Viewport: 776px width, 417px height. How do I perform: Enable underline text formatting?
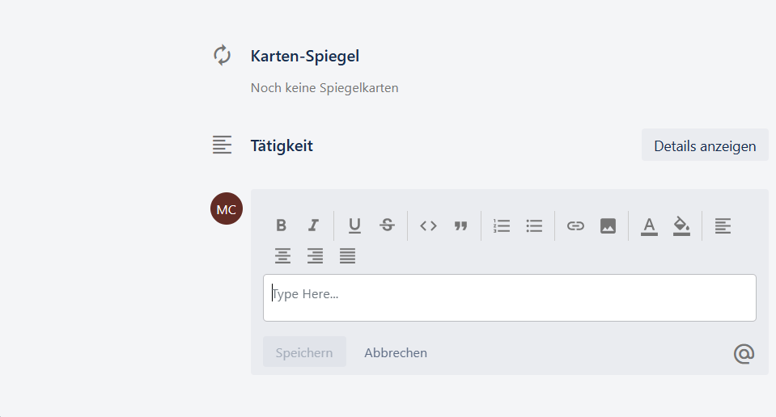(x=354, y=225)
